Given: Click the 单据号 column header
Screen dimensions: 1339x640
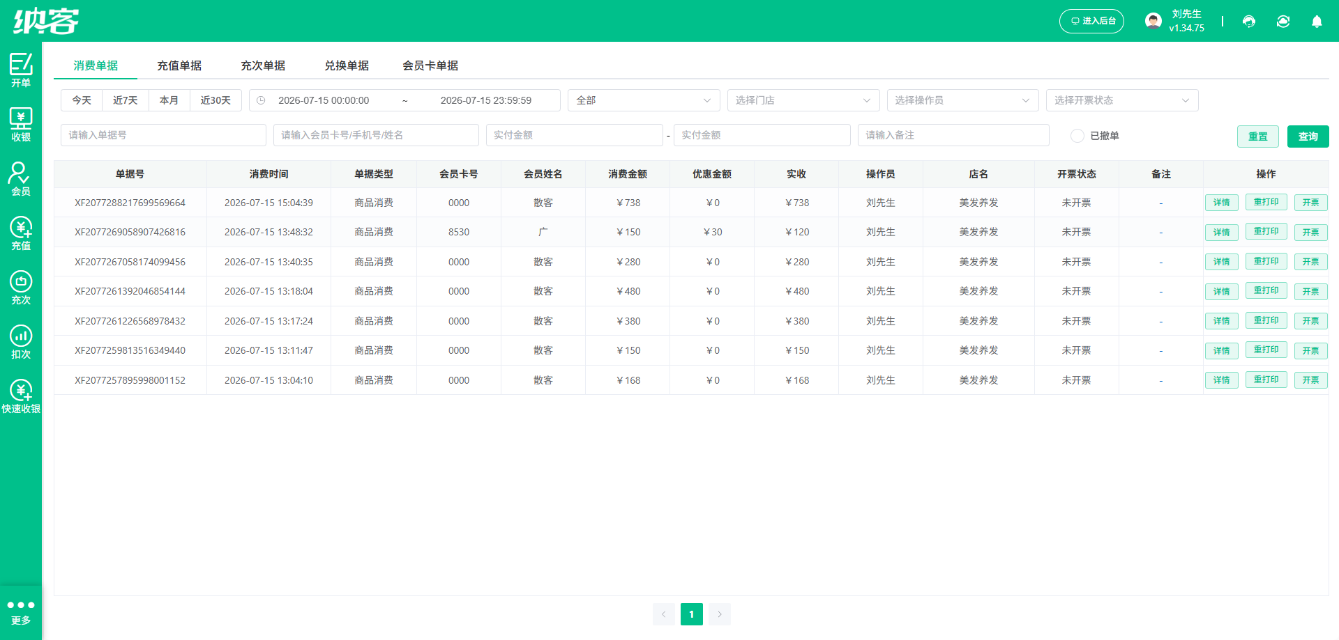Looking at the screenshot, I should pos(130,174).
